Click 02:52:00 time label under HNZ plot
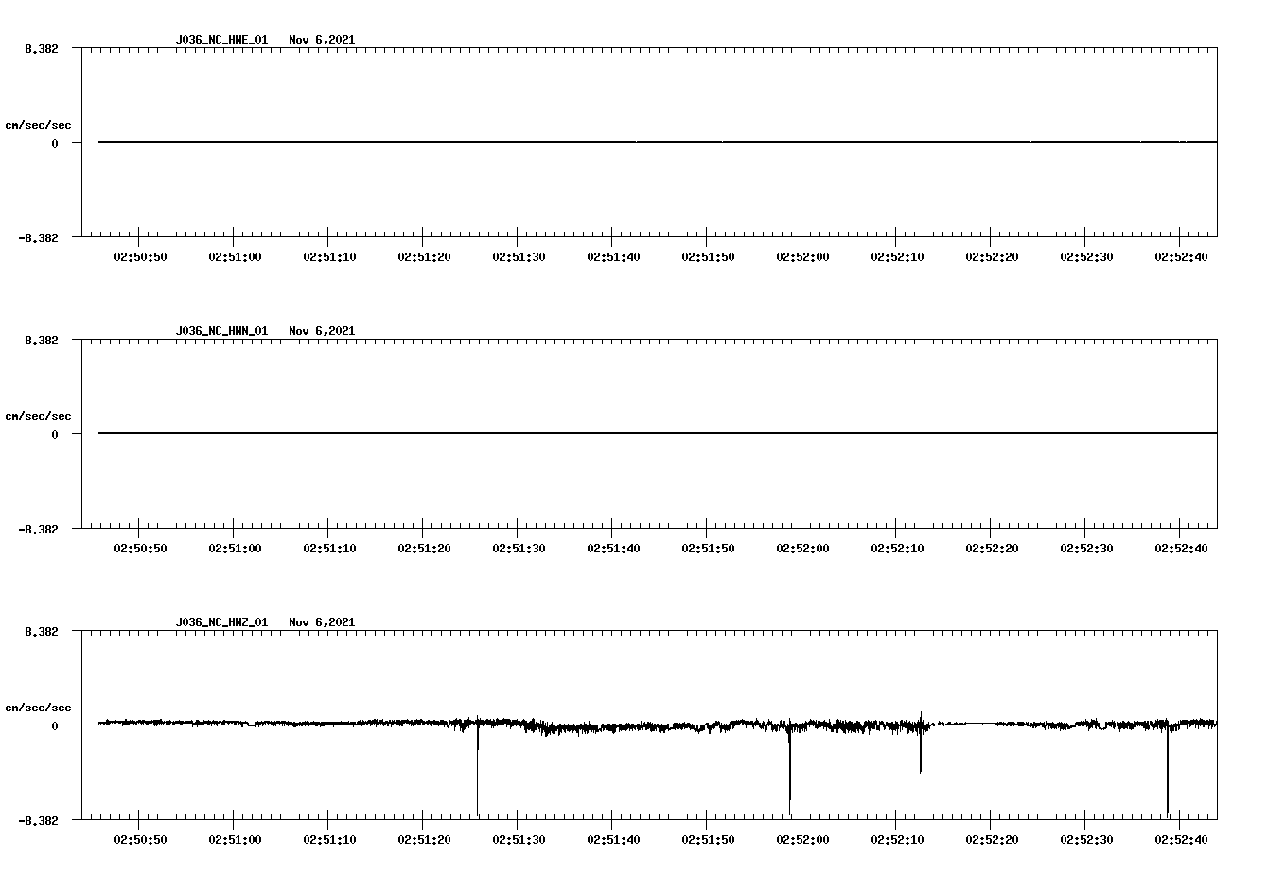This screenshot has width=1285, height=874. [x=802, y=840]
